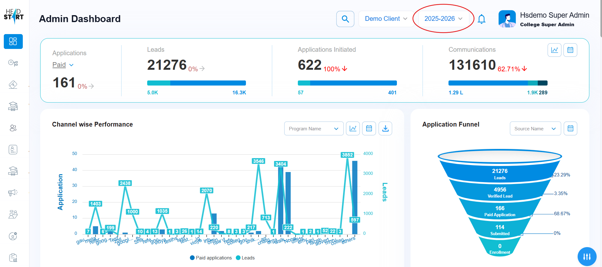Open the megaphone campaign sidebar icon
602x267 pixels.
tap(13, 193)
